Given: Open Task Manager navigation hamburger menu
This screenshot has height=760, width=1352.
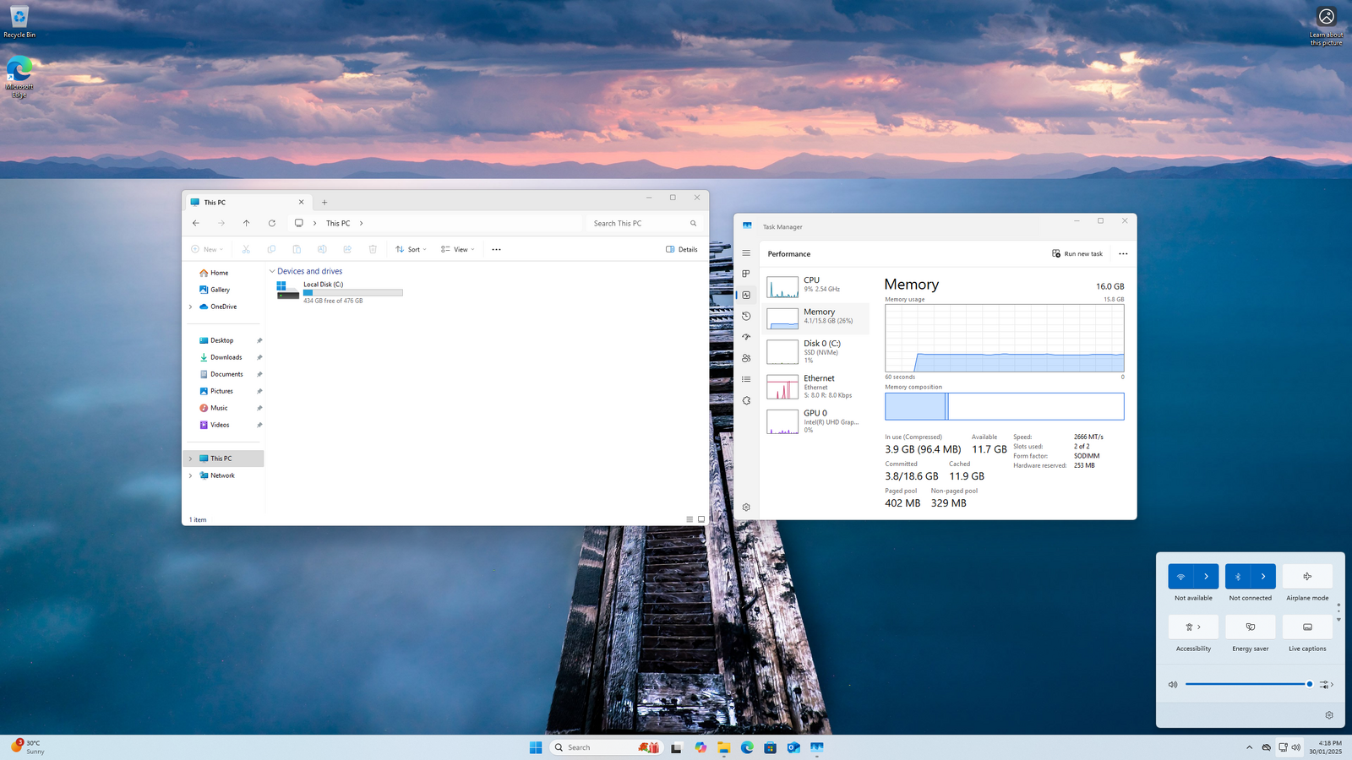Looking at the screenshot, I should pos(746,253).
